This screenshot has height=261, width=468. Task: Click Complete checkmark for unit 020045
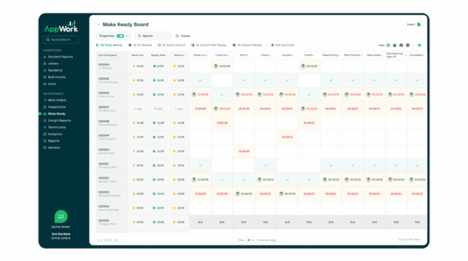(x=417, y=80)
